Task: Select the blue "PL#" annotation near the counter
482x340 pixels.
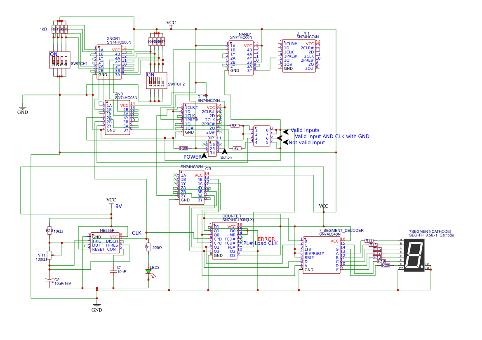Action: (x=248, y=243)
